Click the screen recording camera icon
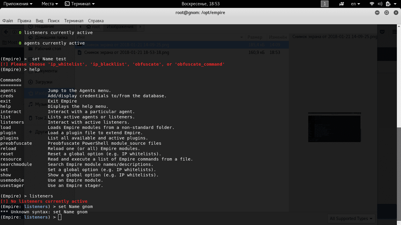This screenshot has width=401, height=225. (x=342, y=4)
